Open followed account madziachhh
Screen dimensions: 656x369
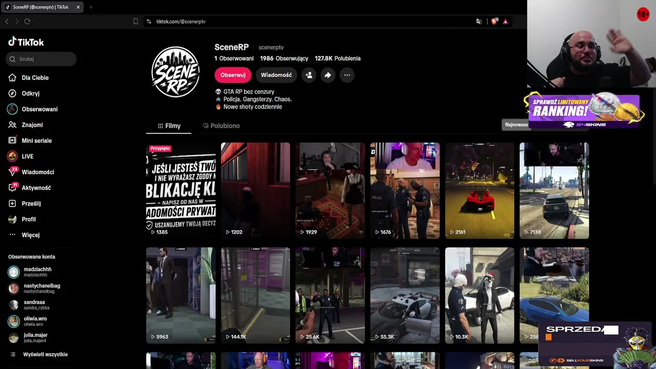click(x=37, y=272)
